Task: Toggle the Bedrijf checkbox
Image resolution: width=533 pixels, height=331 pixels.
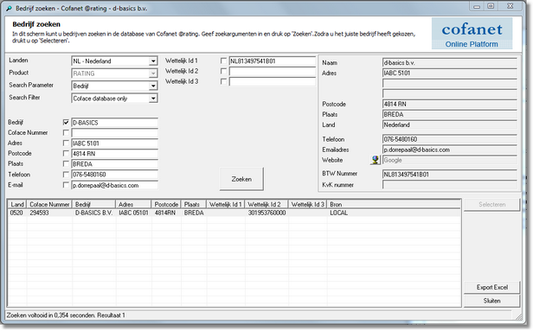Action: point(66,122)
